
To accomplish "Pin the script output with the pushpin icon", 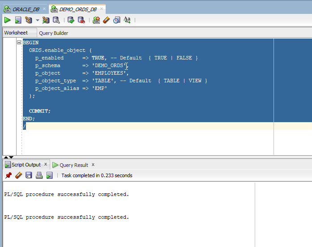I will pos(9,175).
